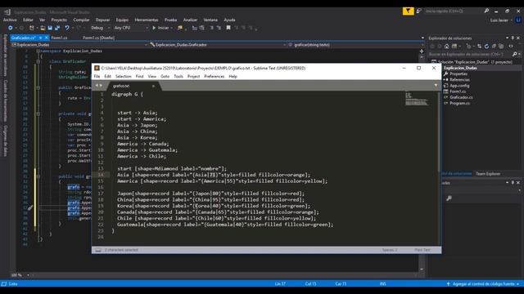
Task: Open the Goto menu in Sublime Text
Action: (165, 76)
